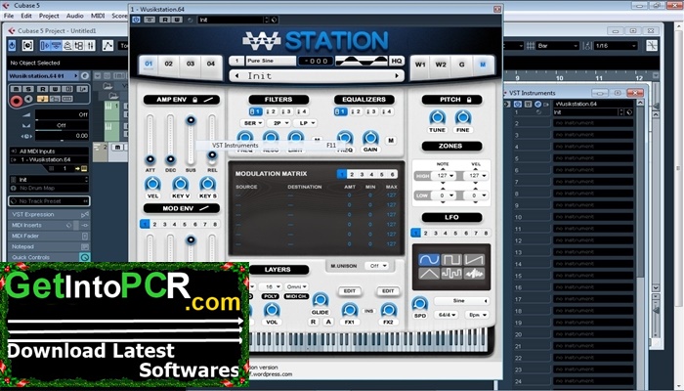Open the LFO 64/4 rate dropdown
The height and width of the screenshot is (391, 684).
(x=446, y=315)
